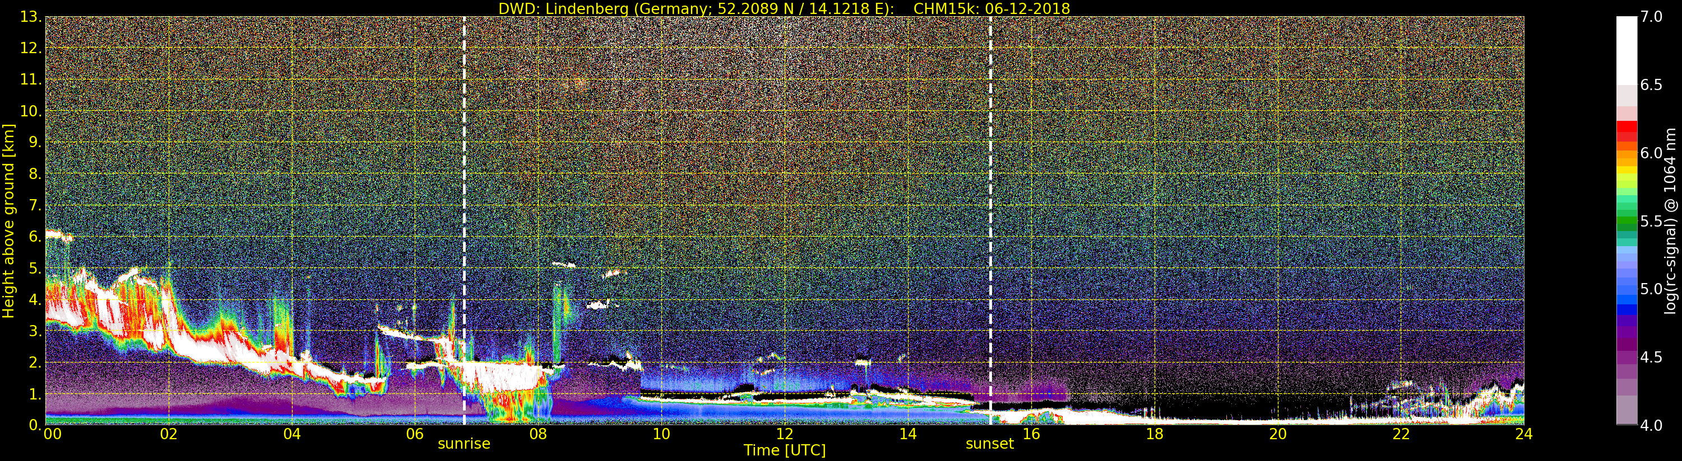Click height axis tick label '6.'
The width and height of the screenshot is (1682, 461).
coord(35,237)
